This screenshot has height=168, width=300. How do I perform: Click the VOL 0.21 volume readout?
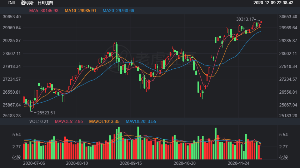point(39,122)
